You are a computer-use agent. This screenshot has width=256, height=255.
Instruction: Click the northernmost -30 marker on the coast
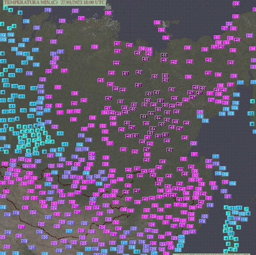coord(108,13)
